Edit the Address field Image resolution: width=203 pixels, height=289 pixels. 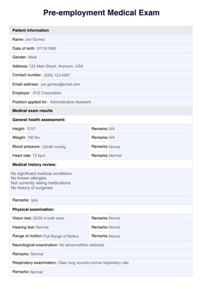(56, 66)
